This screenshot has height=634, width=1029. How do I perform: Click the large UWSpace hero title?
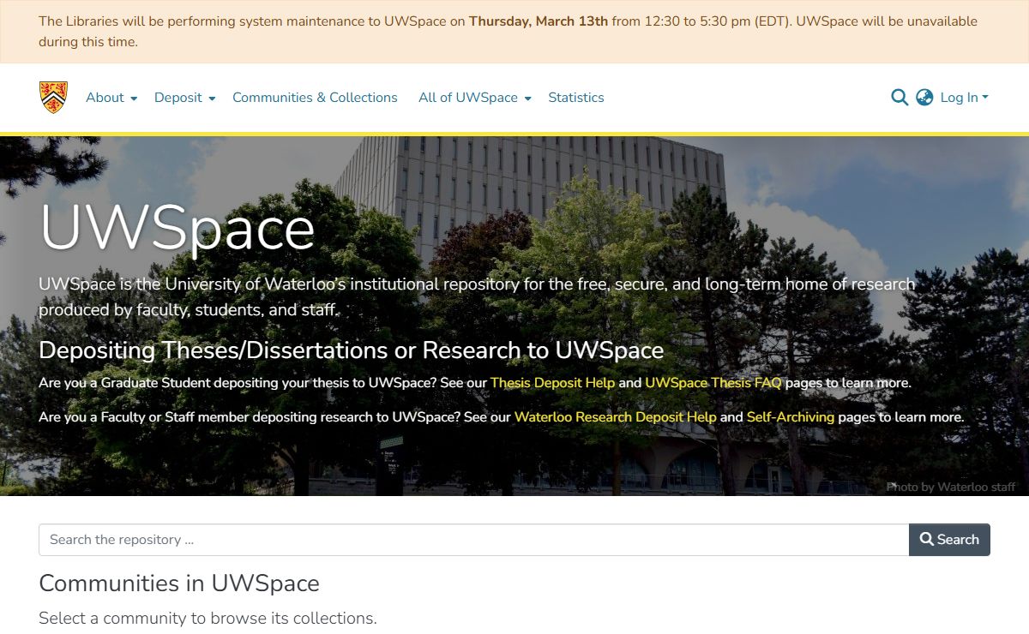coord(178,229)
